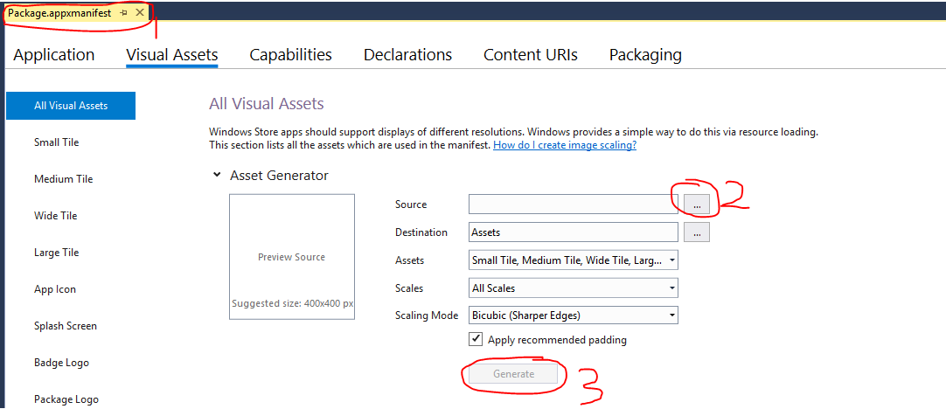Click the Source path input field
946x409 pixels.
pyautogui.click(x=573, y=204)
